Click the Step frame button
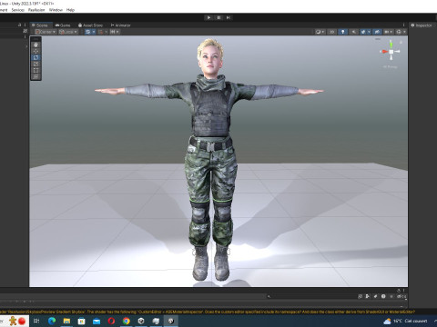Viewport: 437px width, 327px height. (229, 17)
